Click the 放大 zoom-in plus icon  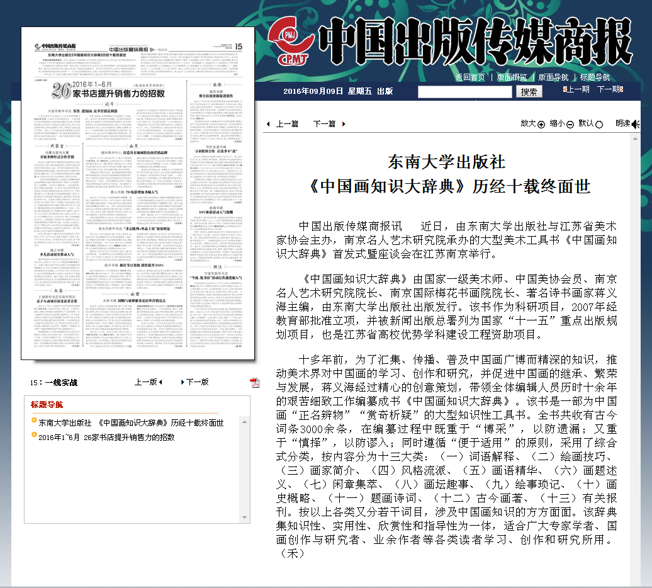click(x=541, y=124)
